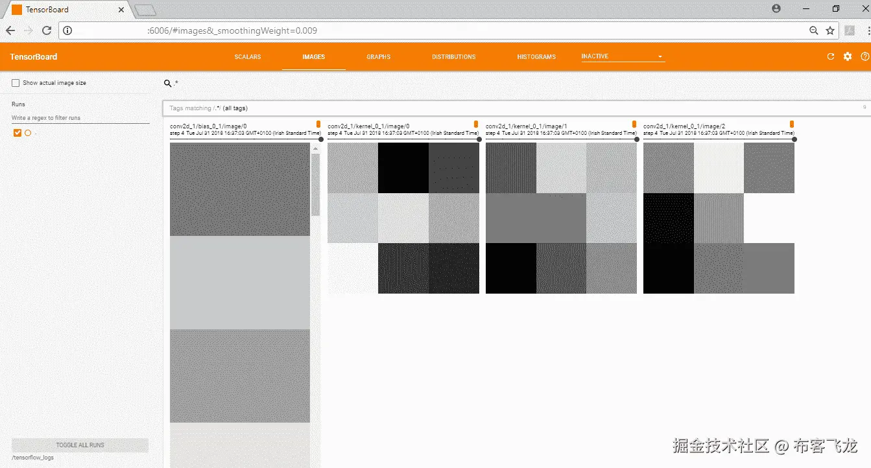The width and height of the screenshot is (871, 468).
Task: Click the TensorBoard tab favicon
Action: click(x=17, y=10)
